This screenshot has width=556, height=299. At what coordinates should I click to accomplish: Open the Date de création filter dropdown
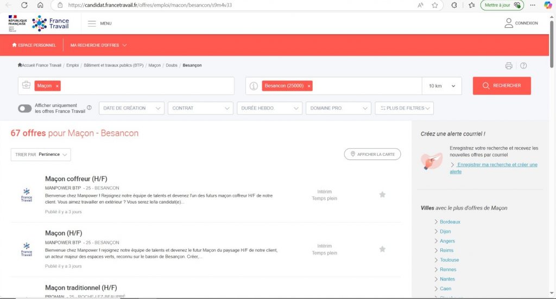[x=131, y=108]
